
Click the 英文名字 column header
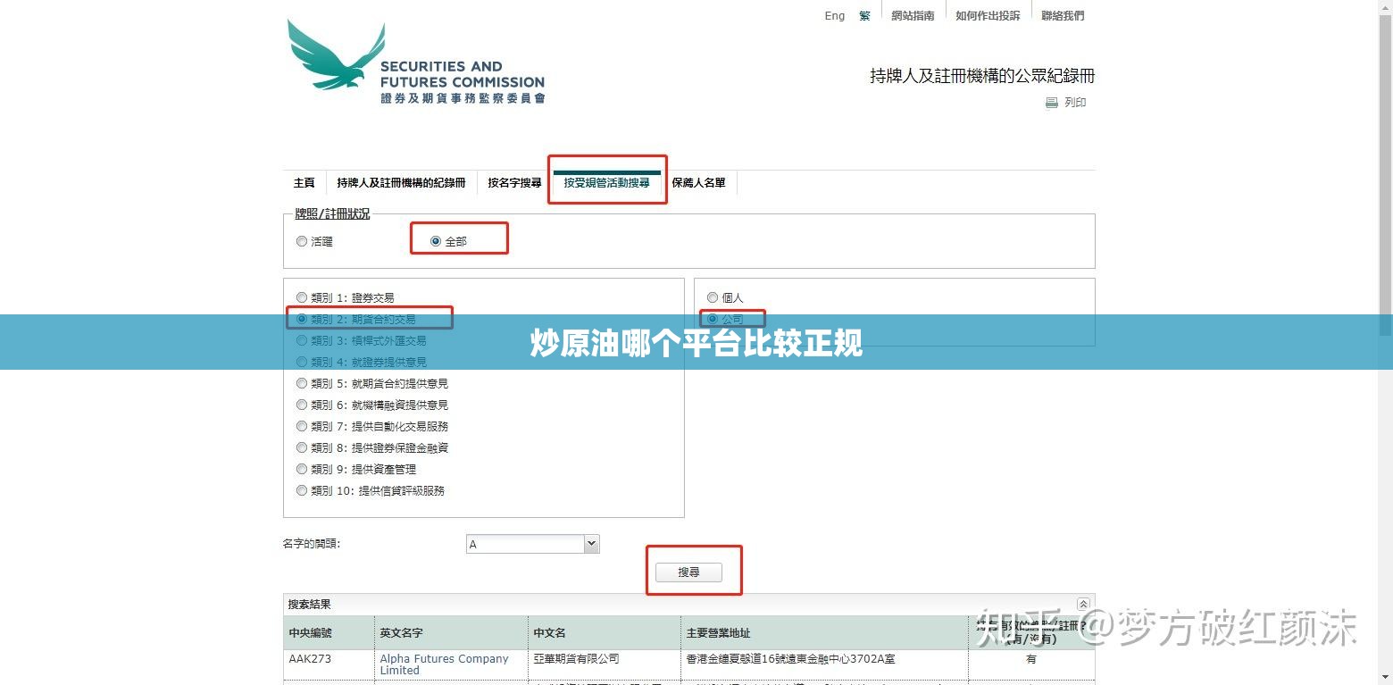451,632
